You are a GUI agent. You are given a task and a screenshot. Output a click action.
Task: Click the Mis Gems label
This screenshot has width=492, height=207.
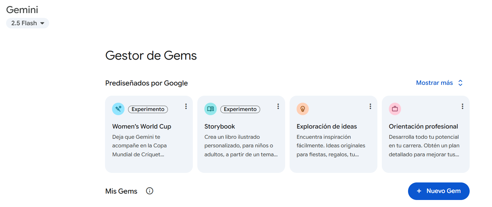(x=121, y=191)
